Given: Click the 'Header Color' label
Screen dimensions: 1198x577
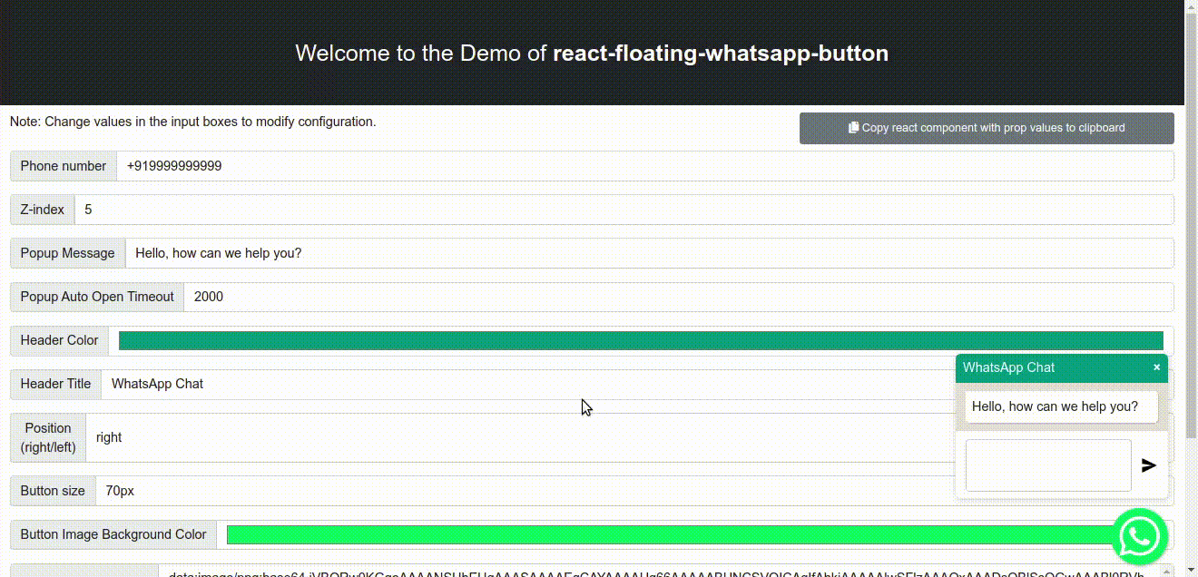Looking at the screenshot, I should (x=59, y=340).
